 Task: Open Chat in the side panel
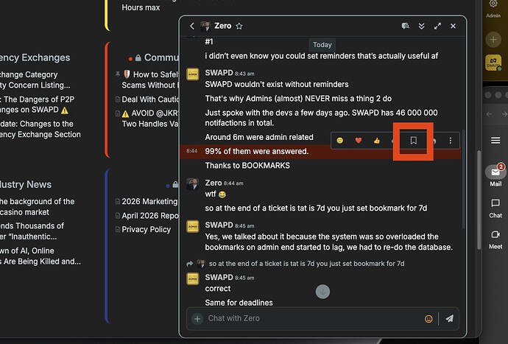[495, 208]
